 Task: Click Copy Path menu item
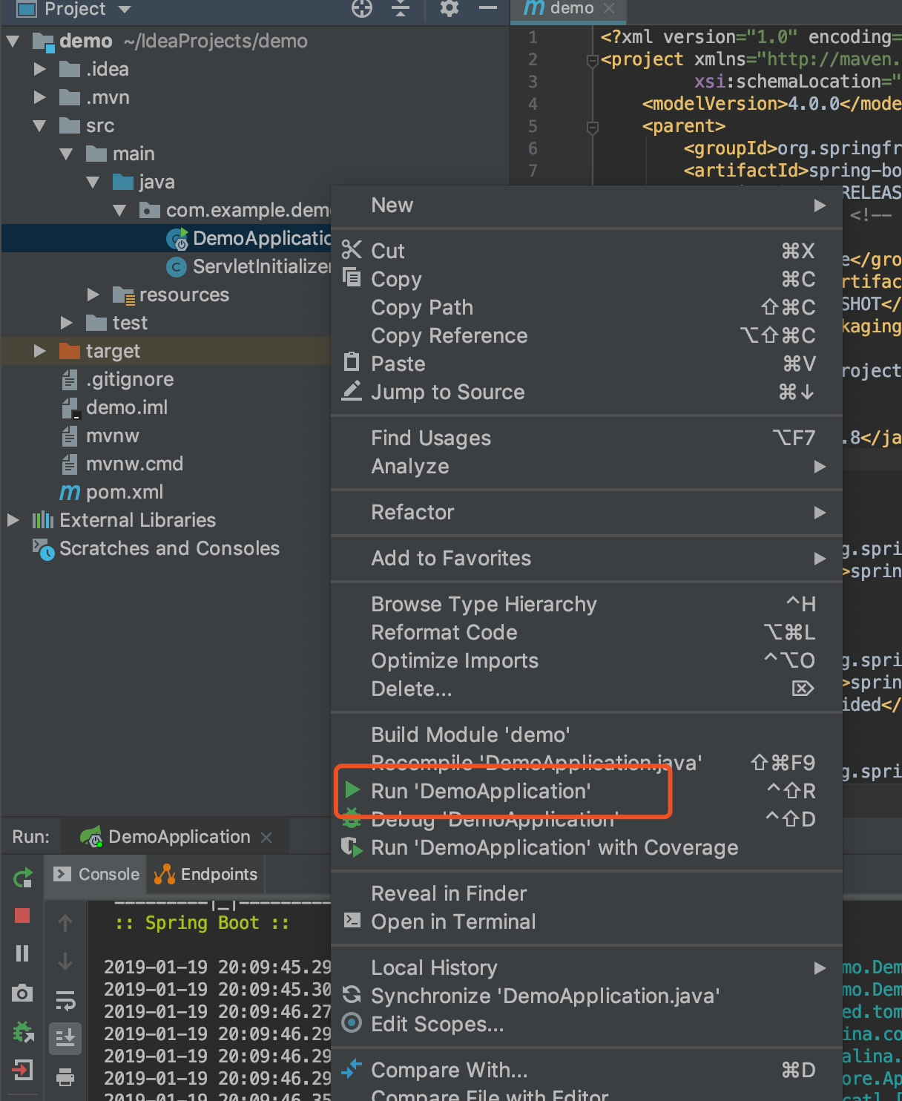pyautogui.click(x=586, y=307)
